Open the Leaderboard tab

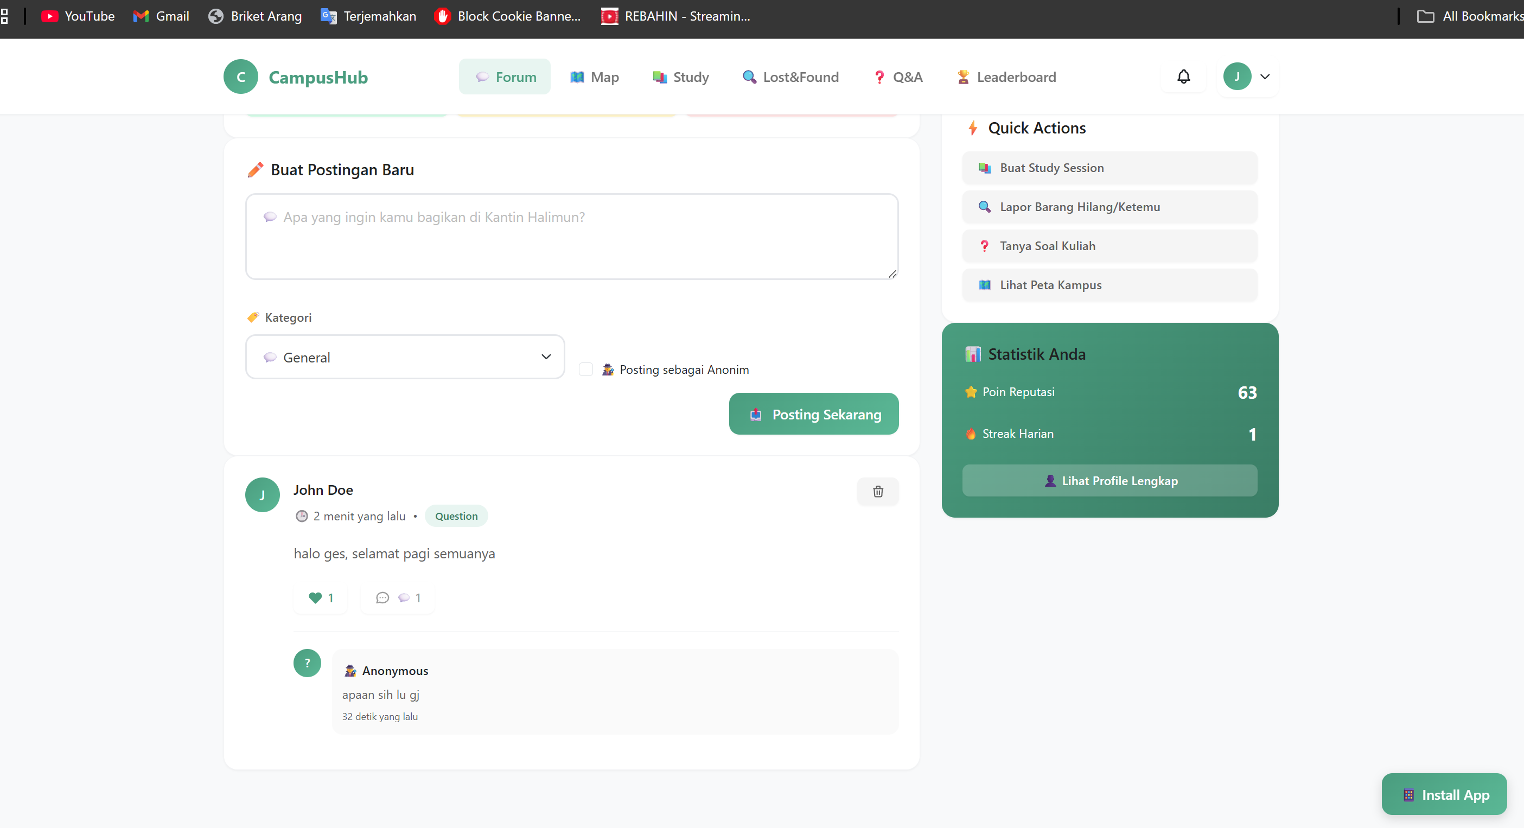pyautogui.click(x=1006, y=77)
